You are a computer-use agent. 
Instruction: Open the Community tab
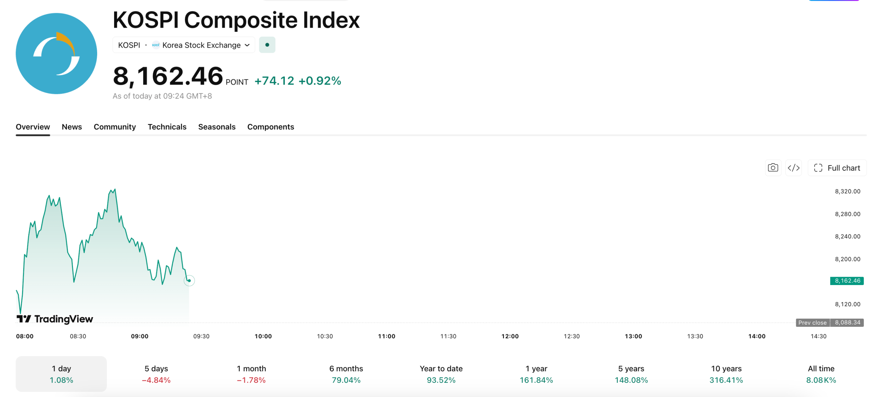(115, 127)
